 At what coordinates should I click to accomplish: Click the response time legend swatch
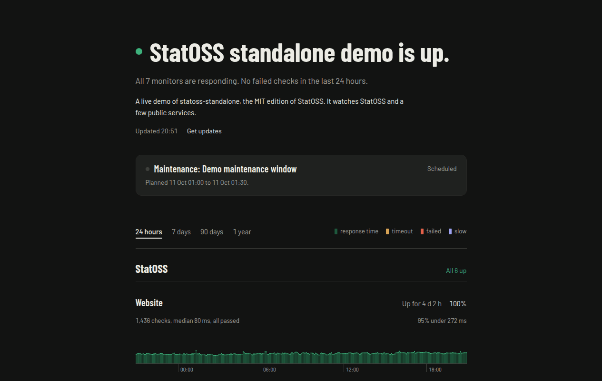pyautogui.click(x=336, y=231)
